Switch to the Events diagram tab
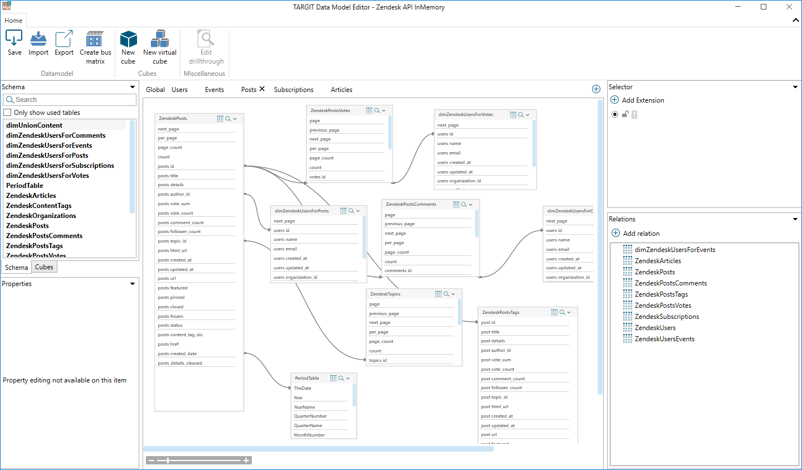This screenshot has height=470, width=802. [214, 90]
